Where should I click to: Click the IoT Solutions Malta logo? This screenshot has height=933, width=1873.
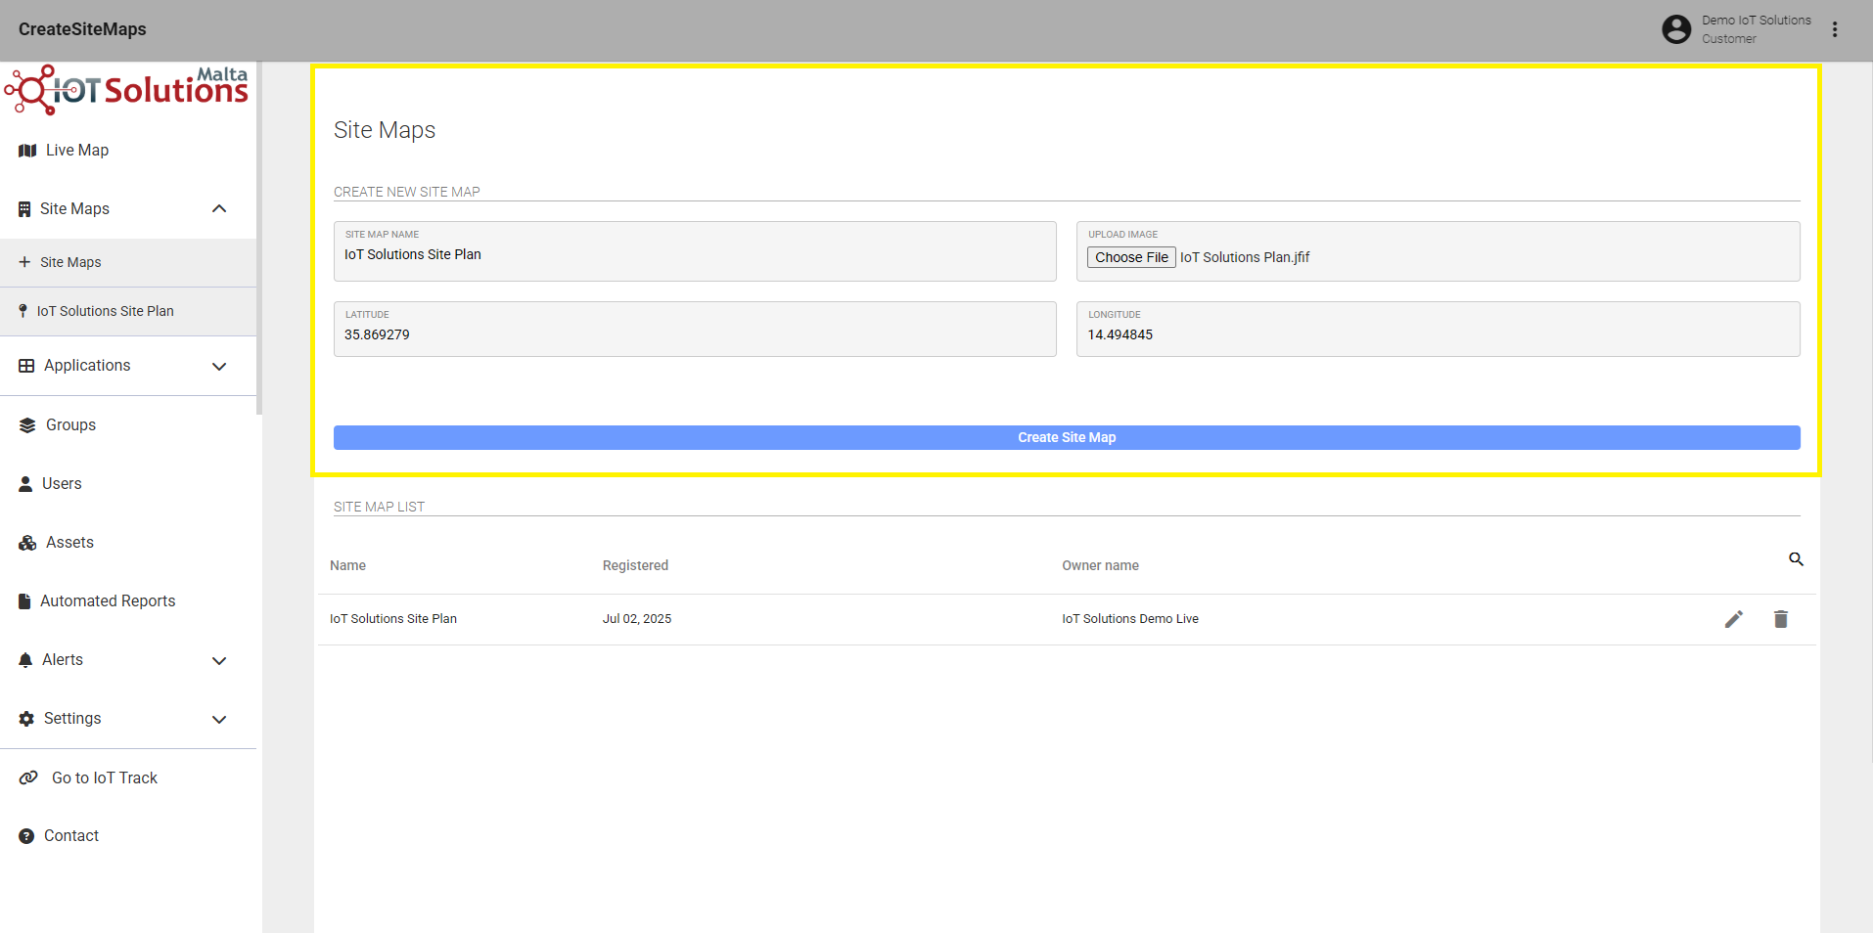[x=127, y=90]
